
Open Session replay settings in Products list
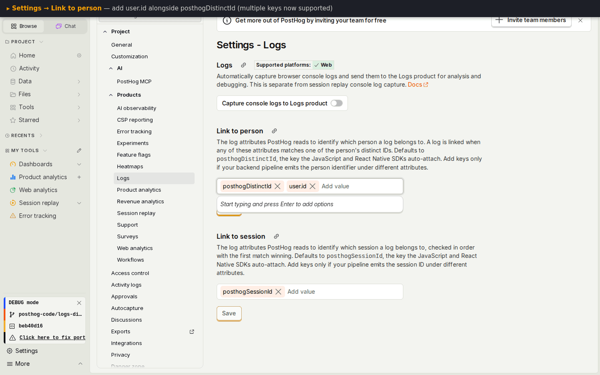(136, 213)
